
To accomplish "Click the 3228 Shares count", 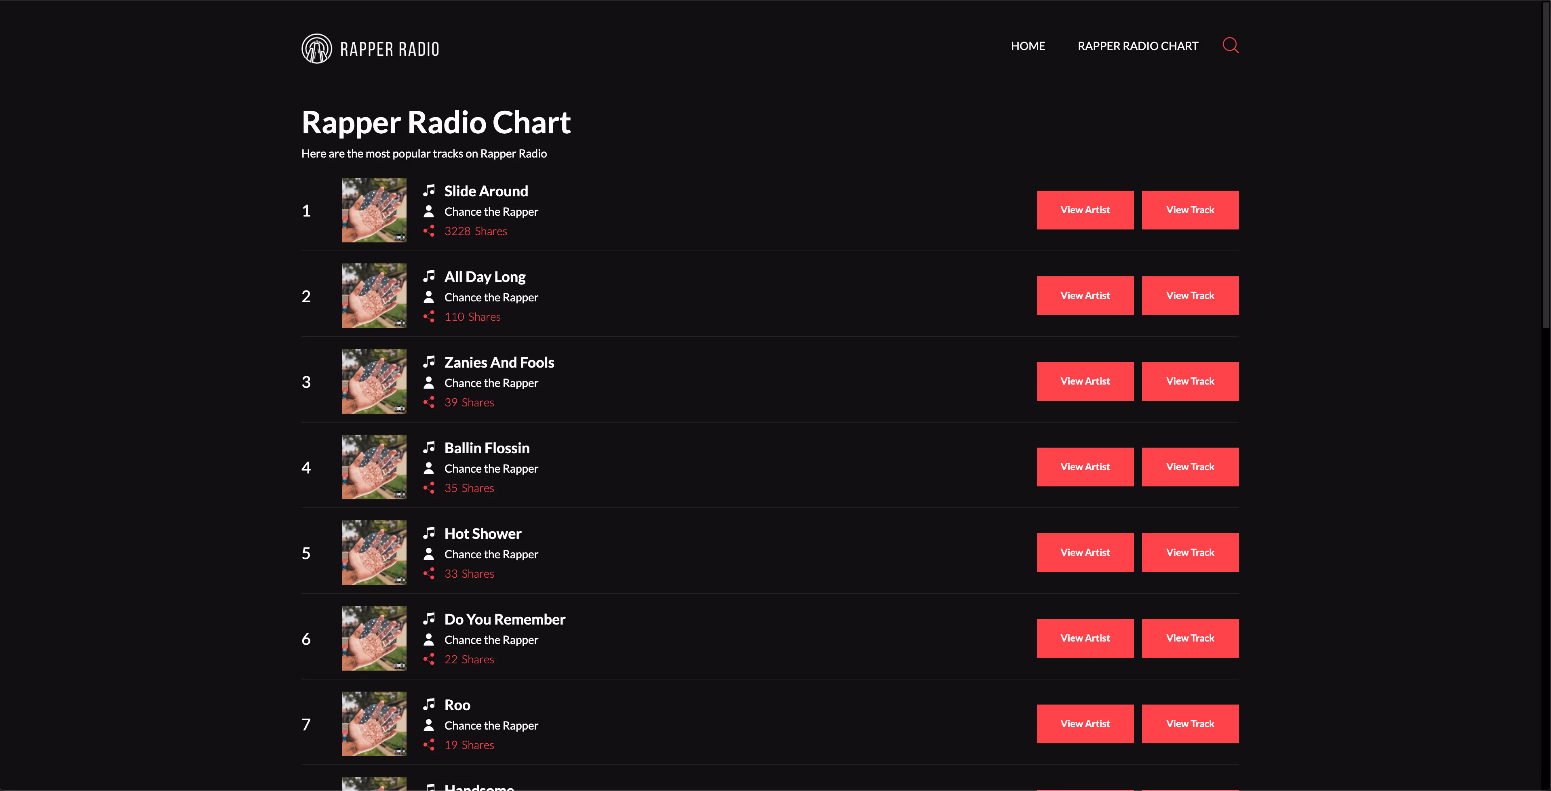I will 476,231.
